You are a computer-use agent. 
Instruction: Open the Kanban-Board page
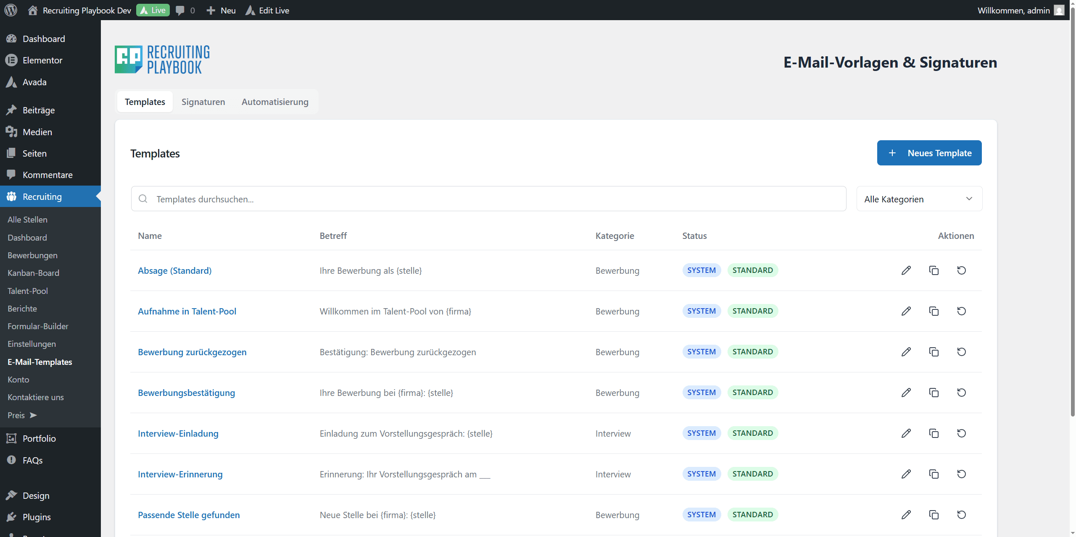tap(34, 272)
